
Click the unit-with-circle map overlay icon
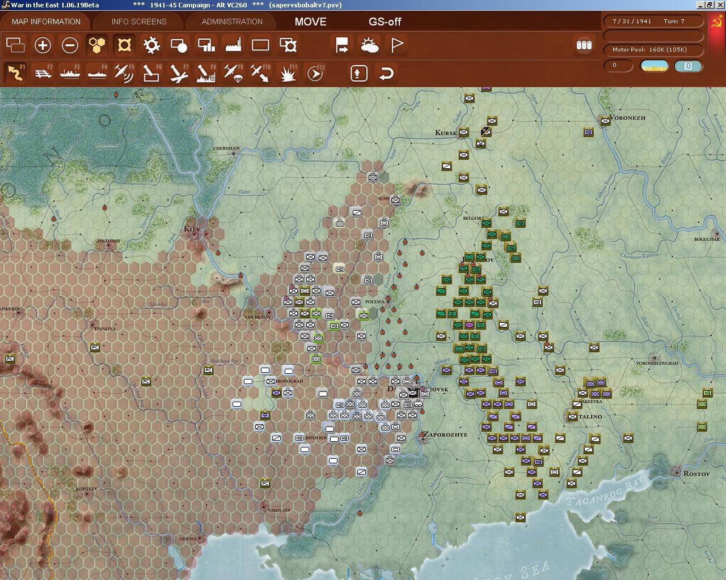pyautogui.click(x=179, y=45)
